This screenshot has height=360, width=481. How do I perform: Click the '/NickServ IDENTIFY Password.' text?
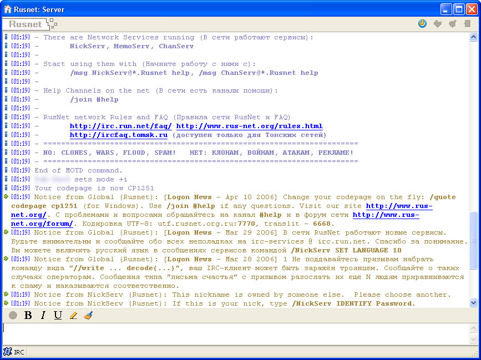click(353, 303)
